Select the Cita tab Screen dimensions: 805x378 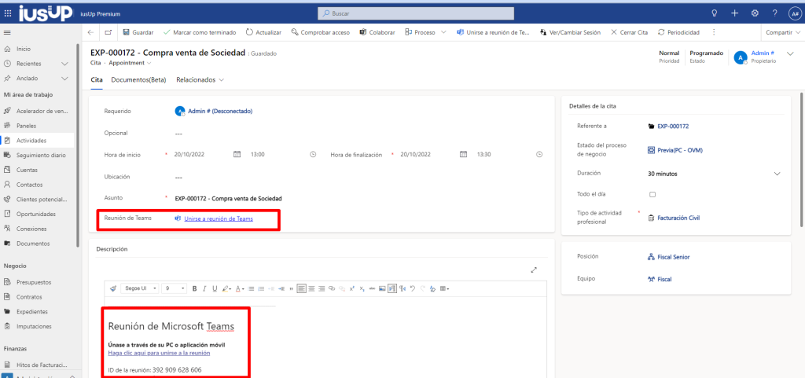[x=97, y=80]
